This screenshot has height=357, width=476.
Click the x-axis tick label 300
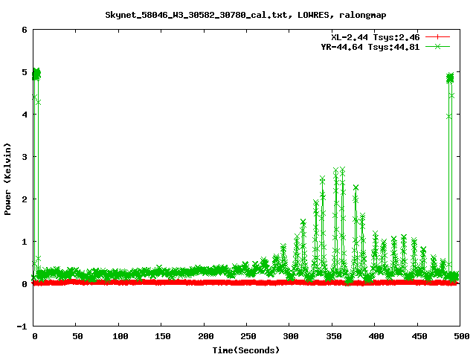click(291, 336)
